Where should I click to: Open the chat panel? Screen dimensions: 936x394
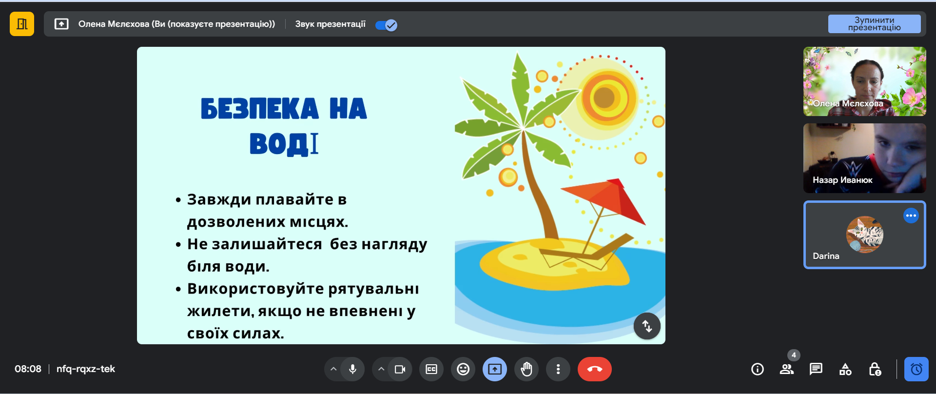click(x=816, y=369)
